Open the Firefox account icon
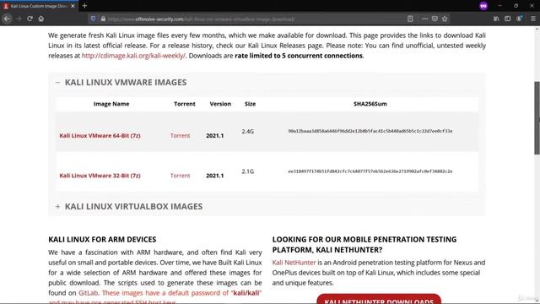Image resolution: width=540 pixels, height=304 pixels. click(519, 19)
